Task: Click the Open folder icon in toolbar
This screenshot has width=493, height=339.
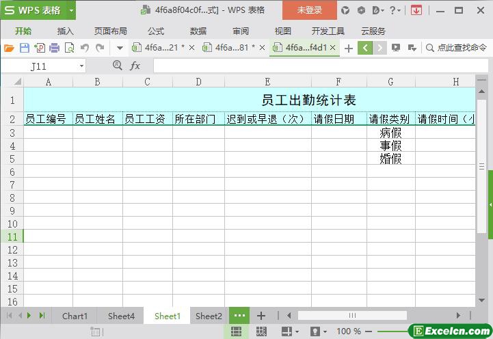Action: 9,48
